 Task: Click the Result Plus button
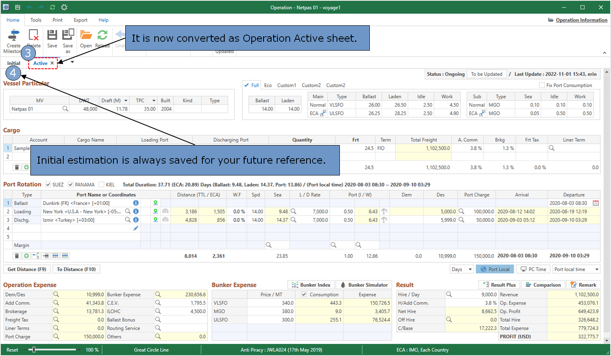499,285
